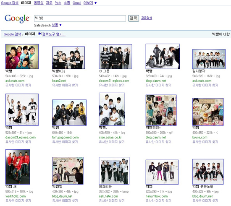Open the 625x460 thumbnail from blog.daum.net
231x206 pixels.
click(163, 56)
